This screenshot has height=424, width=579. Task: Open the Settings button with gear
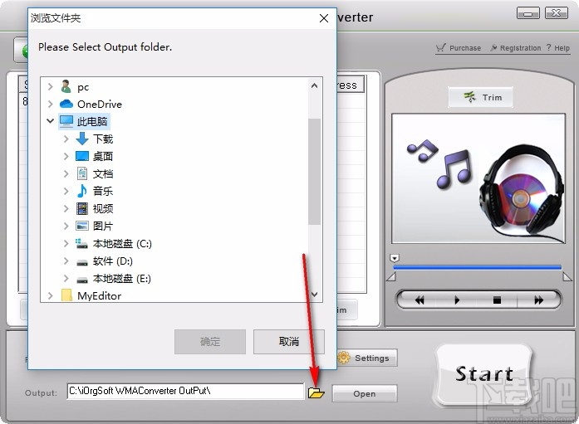(367, 358)
